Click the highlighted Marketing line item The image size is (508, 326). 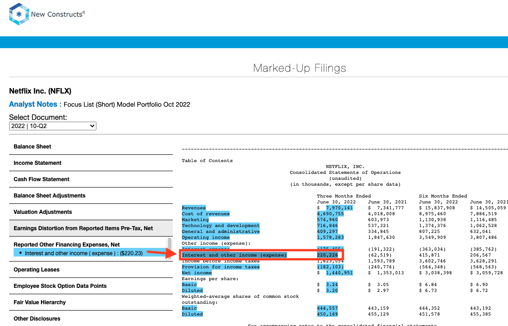[x=196, y=220]
